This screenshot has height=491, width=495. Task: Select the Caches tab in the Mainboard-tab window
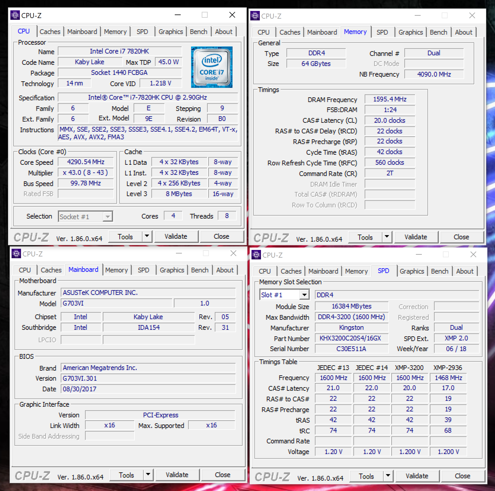click(x=51, y=270)
